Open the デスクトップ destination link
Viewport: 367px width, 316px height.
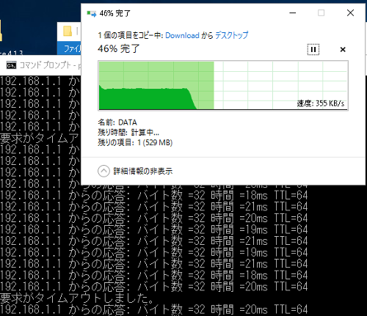pos(231,35)
